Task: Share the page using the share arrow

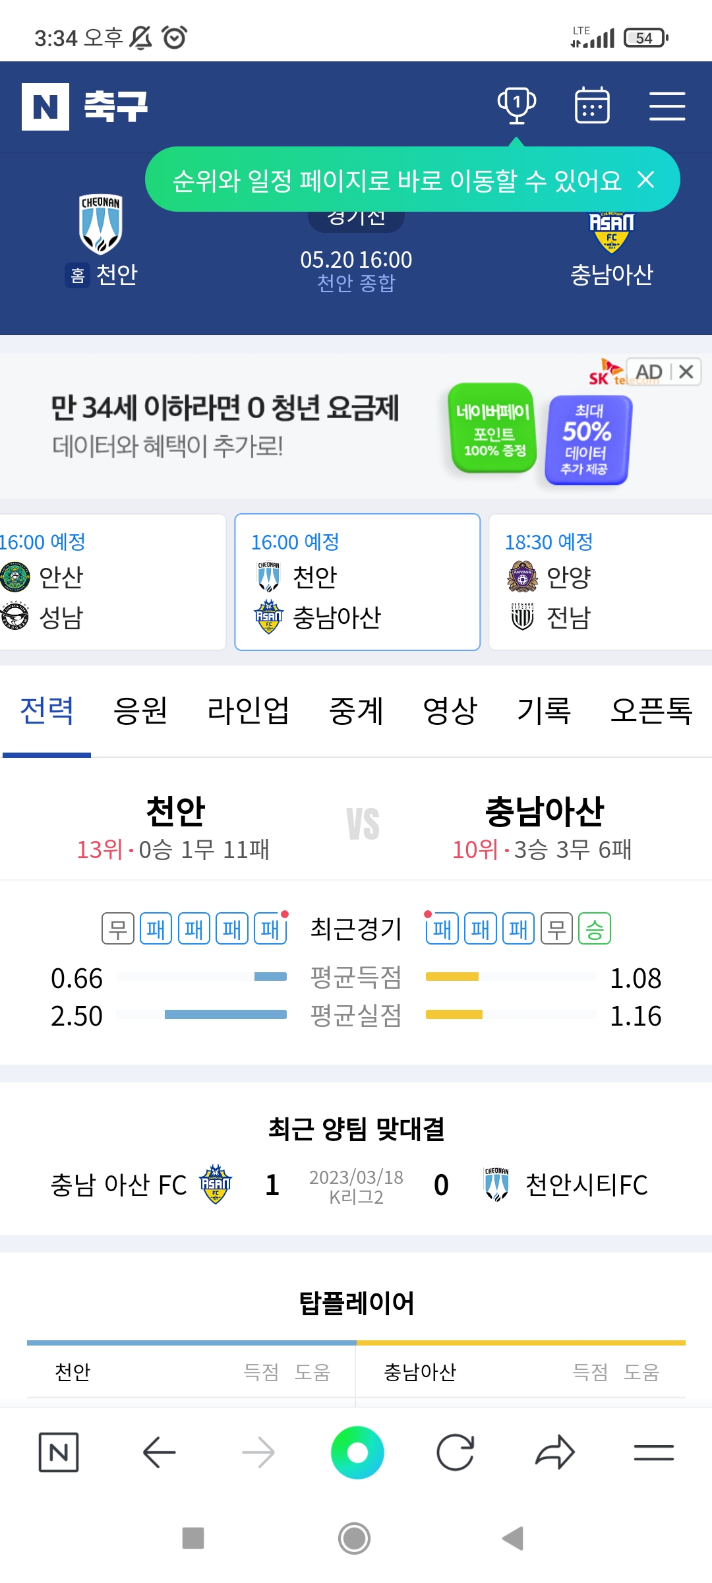Action: [555, 1452]
